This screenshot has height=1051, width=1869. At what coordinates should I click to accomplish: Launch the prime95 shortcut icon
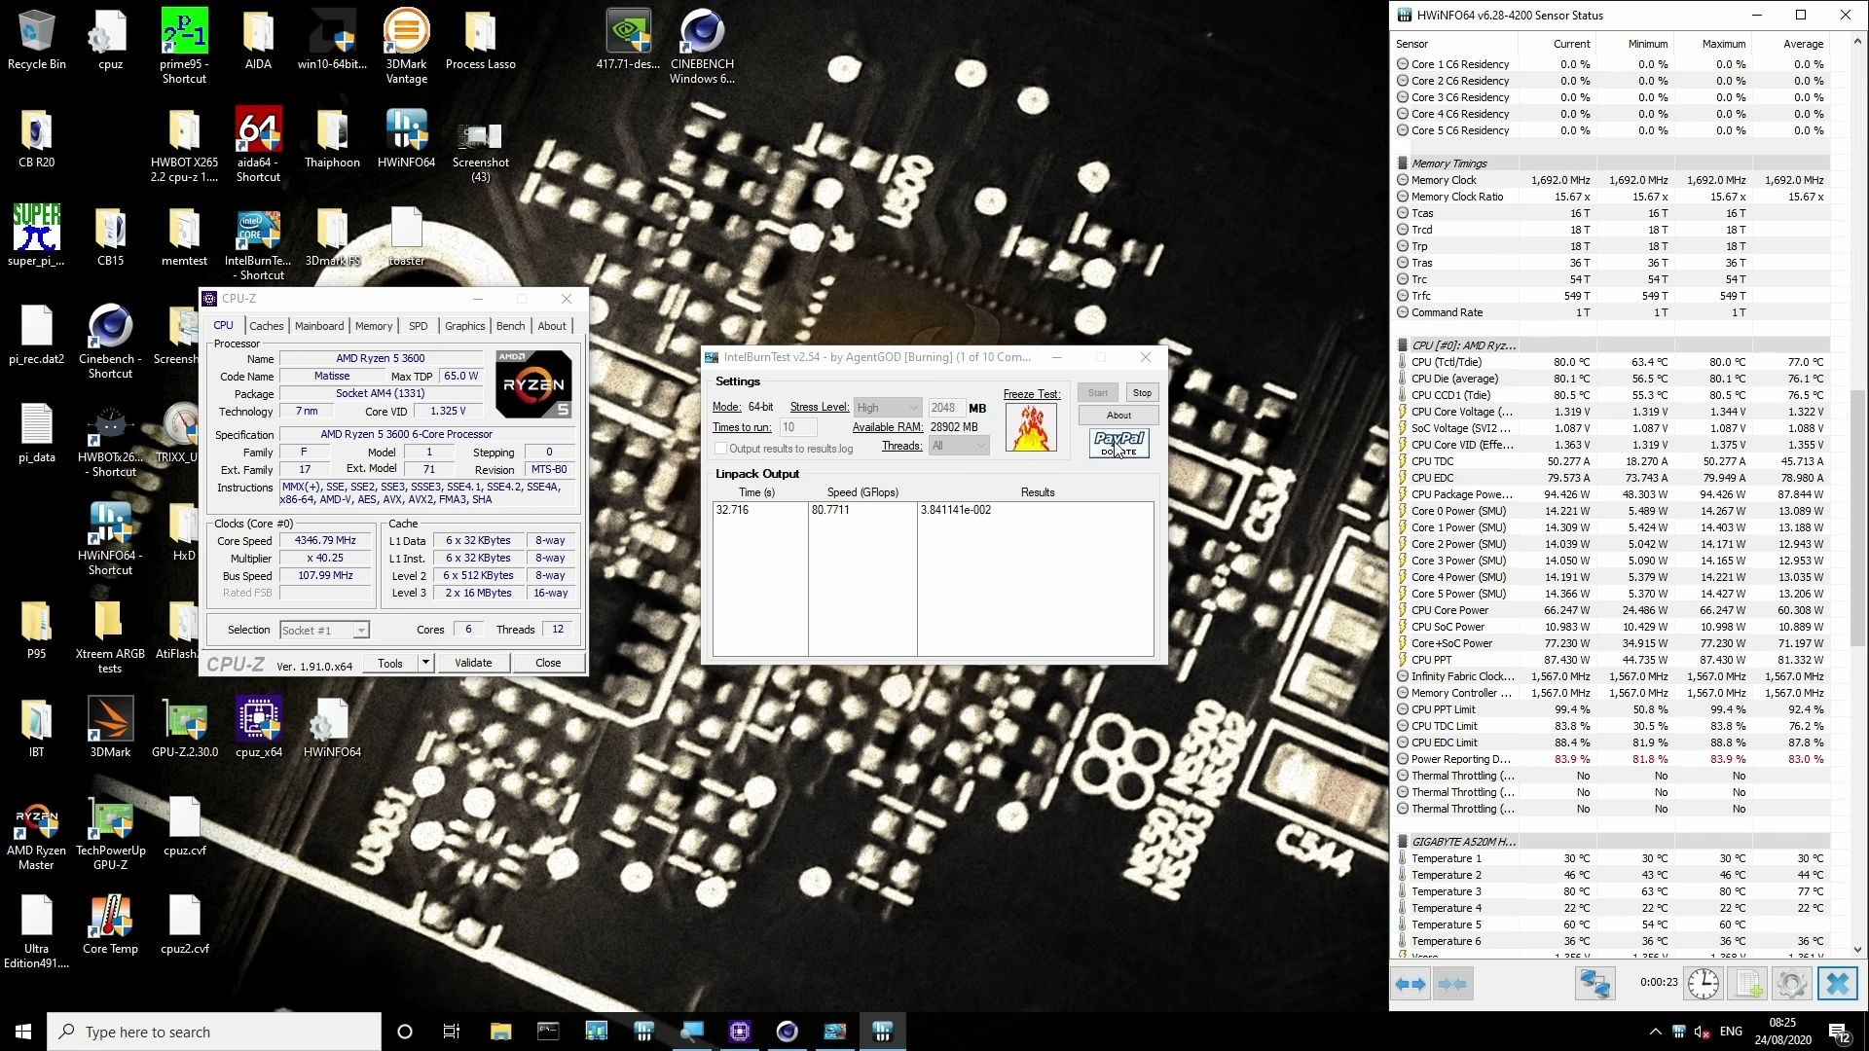pyautogui.click(x=184, y=46)
